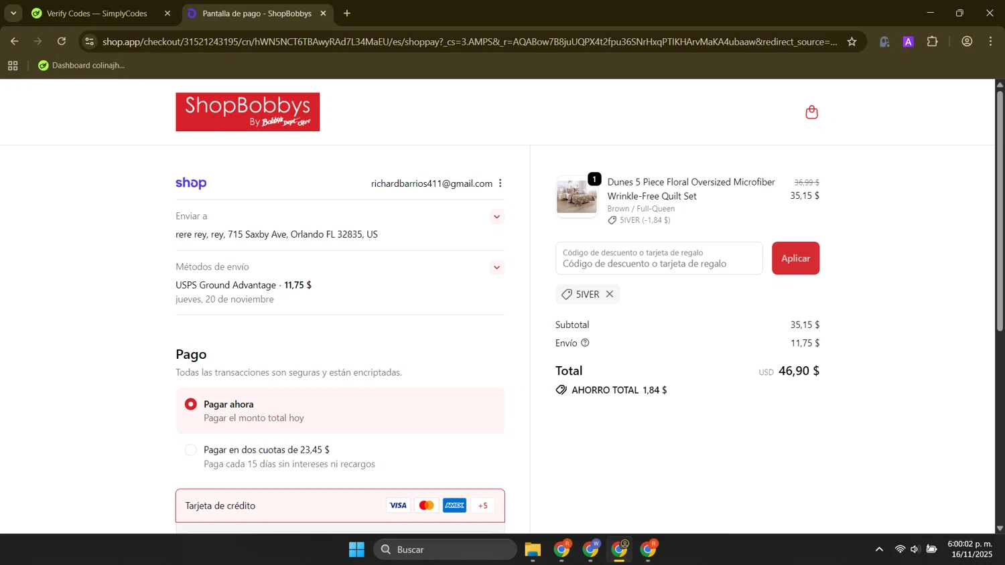Open Windows Start menu
The image size is (1005, 565).
coord(356,550)
